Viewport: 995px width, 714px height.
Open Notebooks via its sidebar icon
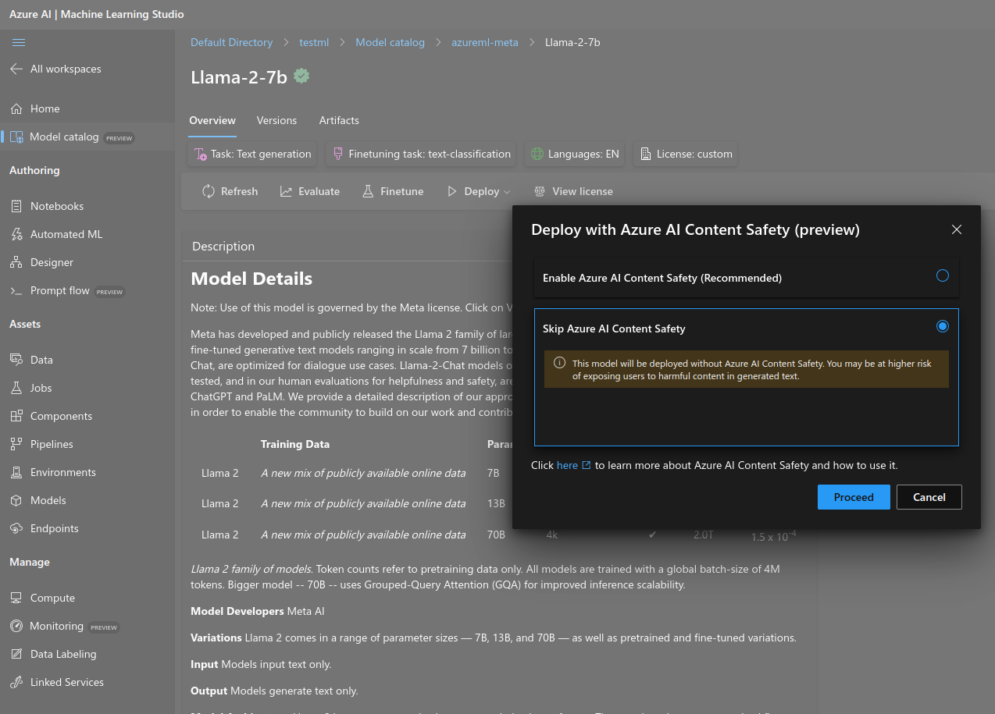16,206
